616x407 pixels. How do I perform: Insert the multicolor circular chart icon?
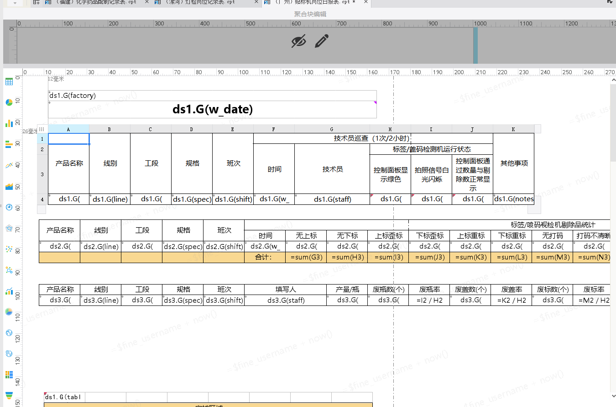click(x=9, y=312)
